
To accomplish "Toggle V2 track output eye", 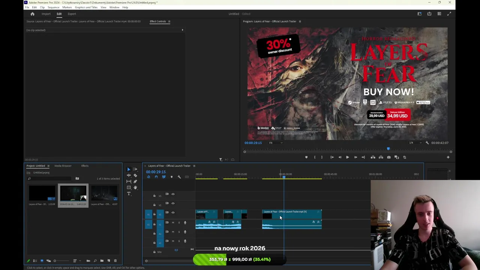I will tap(173, 203).
